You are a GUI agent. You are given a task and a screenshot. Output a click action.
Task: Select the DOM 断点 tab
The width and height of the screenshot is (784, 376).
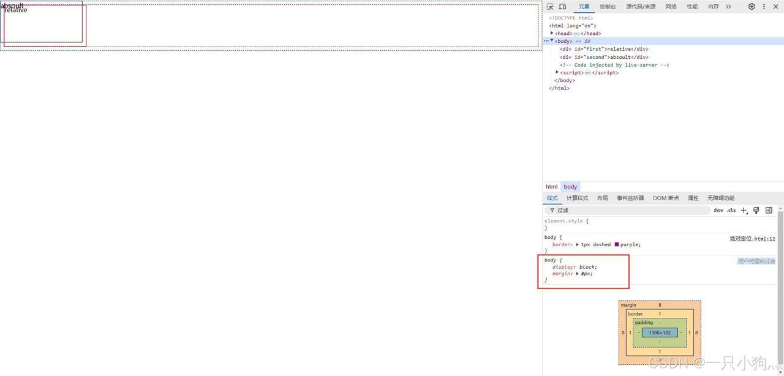(x=666, y=198)
